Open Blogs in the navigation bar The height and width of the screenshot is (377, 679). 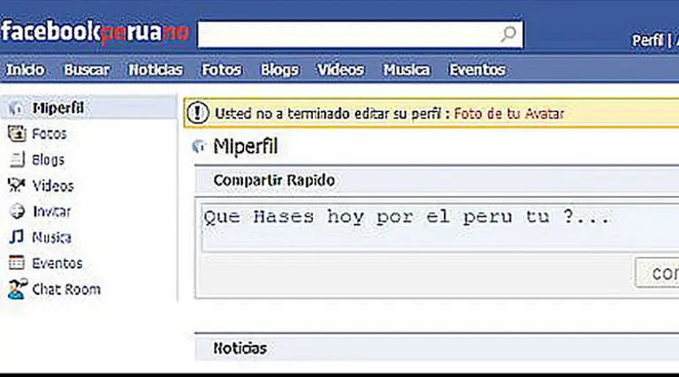click(279, 70)
